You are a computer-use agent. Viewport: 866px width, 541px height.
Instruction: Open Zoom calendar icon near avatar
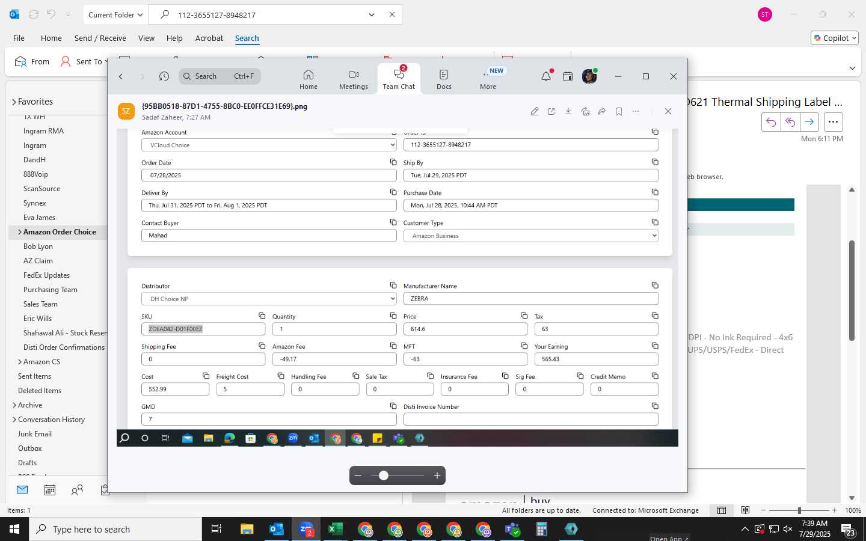[x=568, y=76]
